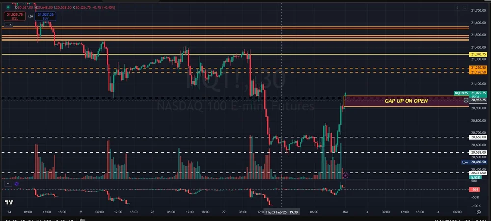The width and height of the screenshot is (491, 221).
Task: Open the time axis settings icon
Action: point(478,212)
